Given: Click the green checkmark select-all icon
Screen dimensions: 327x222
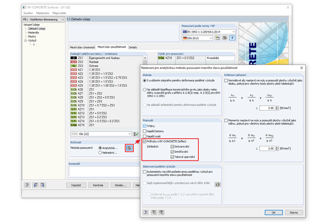Looking at the screenshot, I should [x=136, y=134].
